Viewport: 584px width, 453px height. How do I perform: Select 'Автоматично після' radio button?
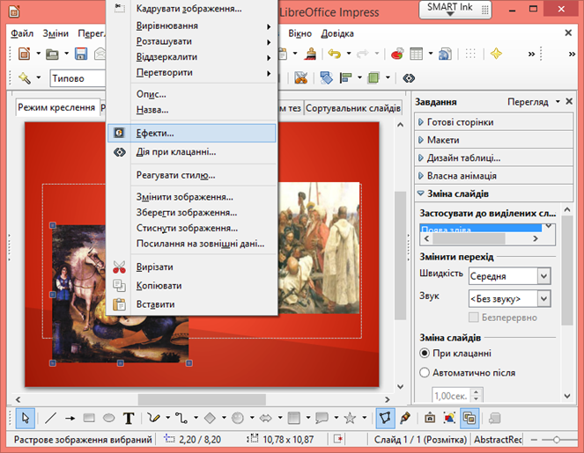pos(425,372)
